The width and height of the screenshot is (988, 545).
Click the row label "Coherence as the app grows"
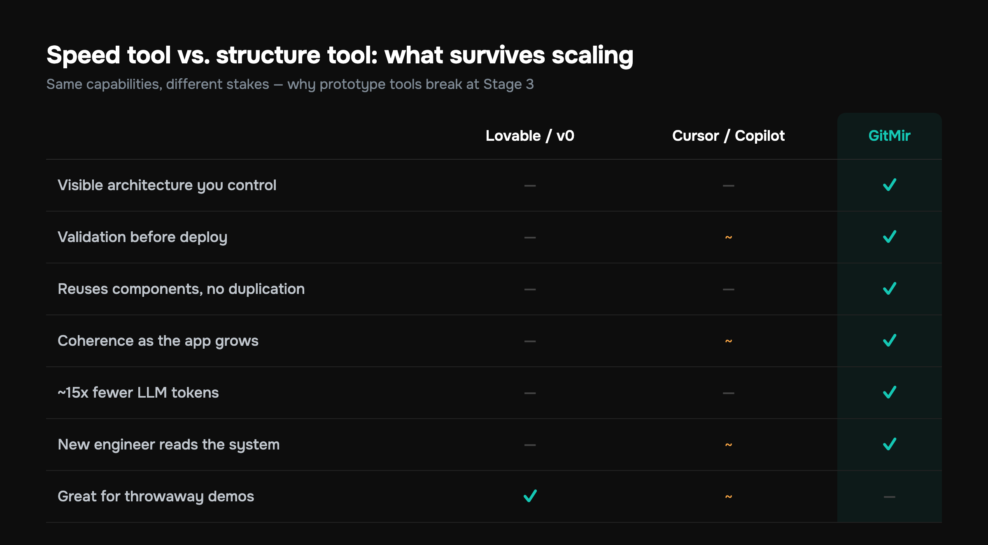click(x=158, y=341)
